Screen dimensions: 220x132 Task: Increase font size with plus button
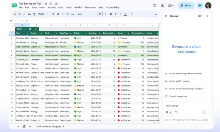click(105, 14)
